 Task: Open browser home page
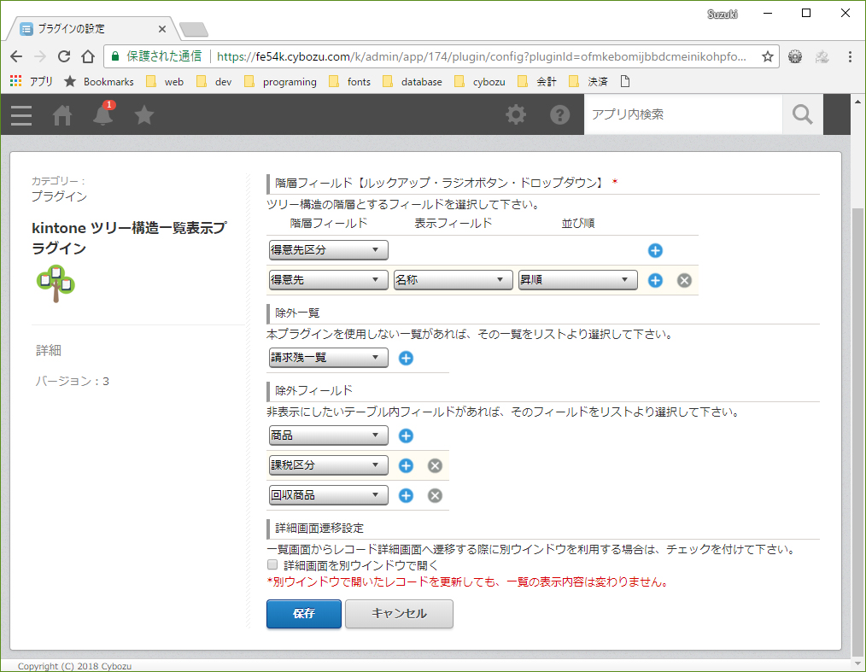(x=88, y=56)
